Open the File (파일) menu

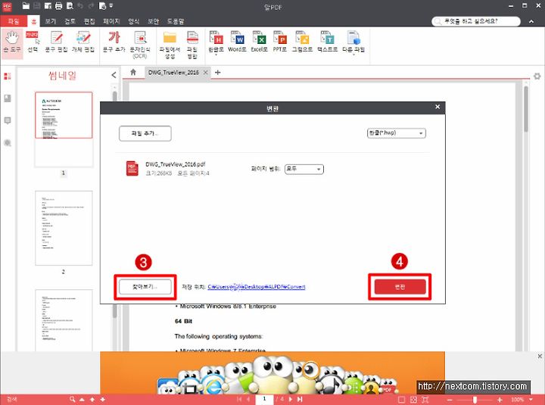14,21
